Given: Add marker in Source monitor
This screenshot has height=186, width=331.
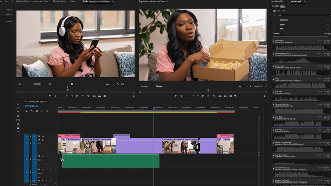Looking at the screenshot, I should pos(50,96).
